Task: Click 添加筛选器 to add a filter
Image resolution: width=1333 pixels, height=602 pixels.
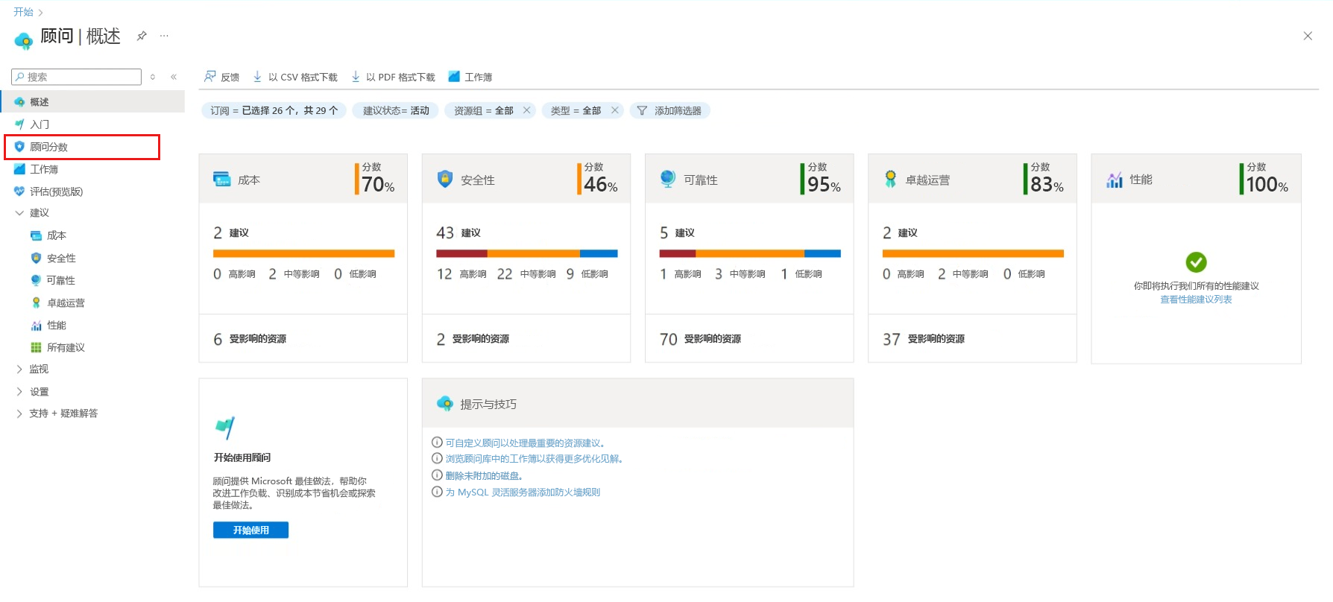Action: pyautogui.click(x=670, y=110)
